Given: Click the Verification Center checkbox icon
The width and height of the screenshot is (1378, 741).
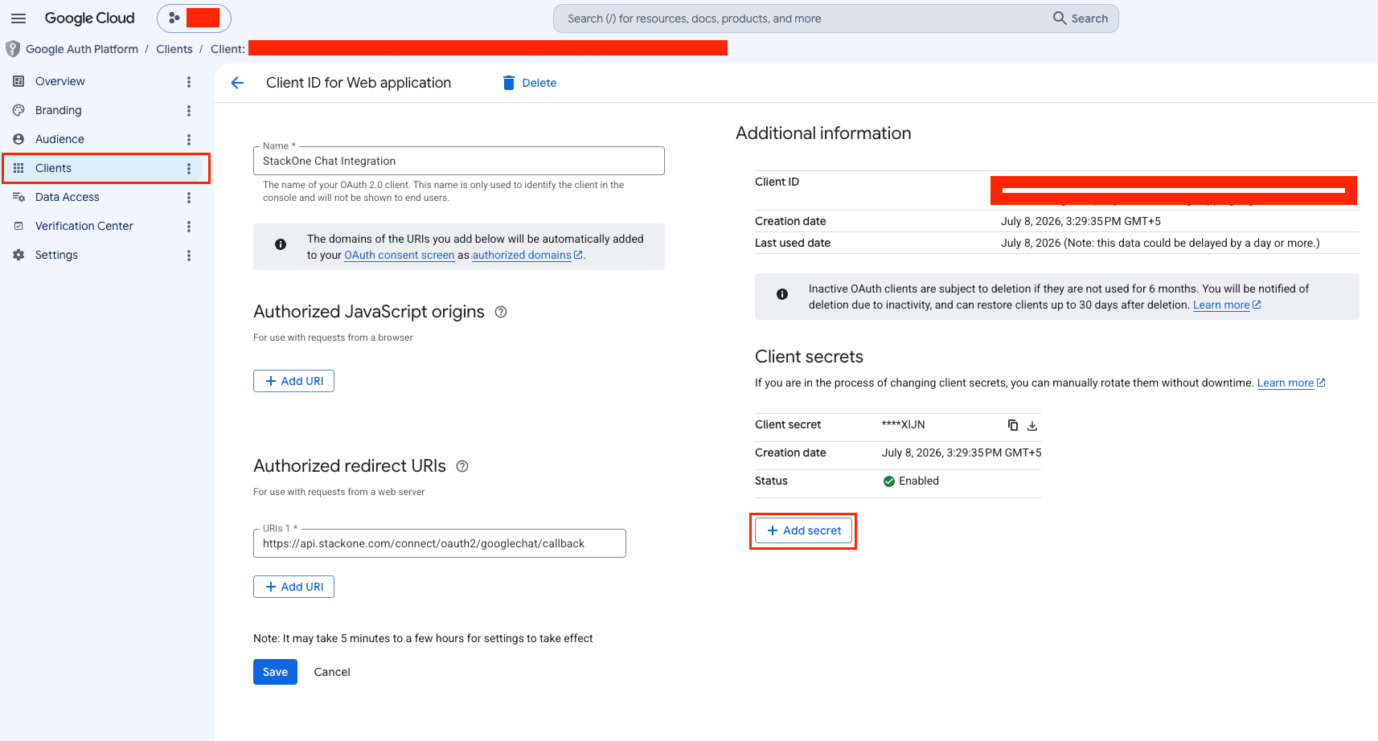Looking at the screenshot, I should (18, 226).
